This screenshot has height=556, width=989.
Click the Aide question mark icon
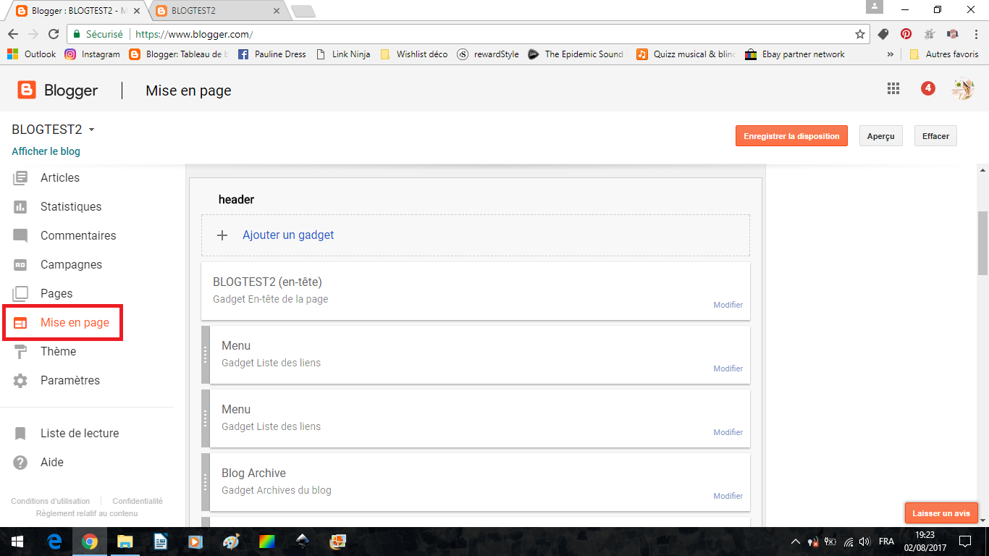point(20,463)
